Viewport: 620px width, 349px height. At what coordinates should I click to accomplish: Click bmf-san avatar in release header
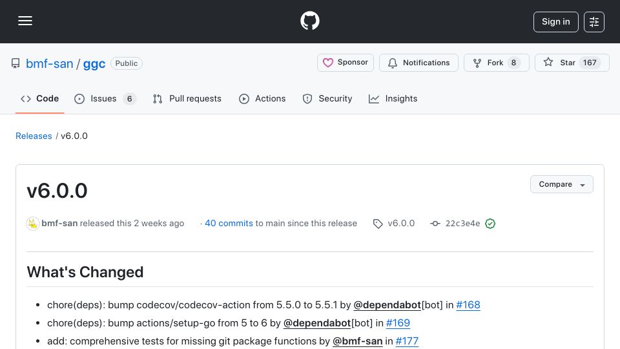coord(33,224)
